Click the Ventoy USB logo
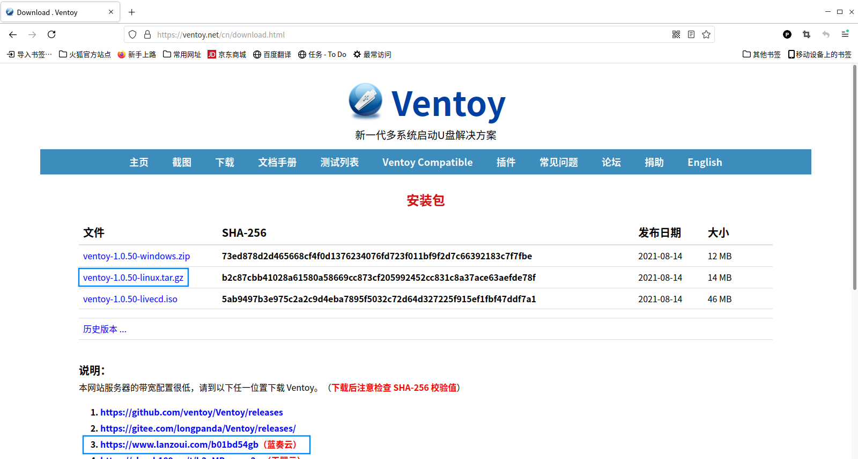 pyautogui.click(x=365, y=100)
